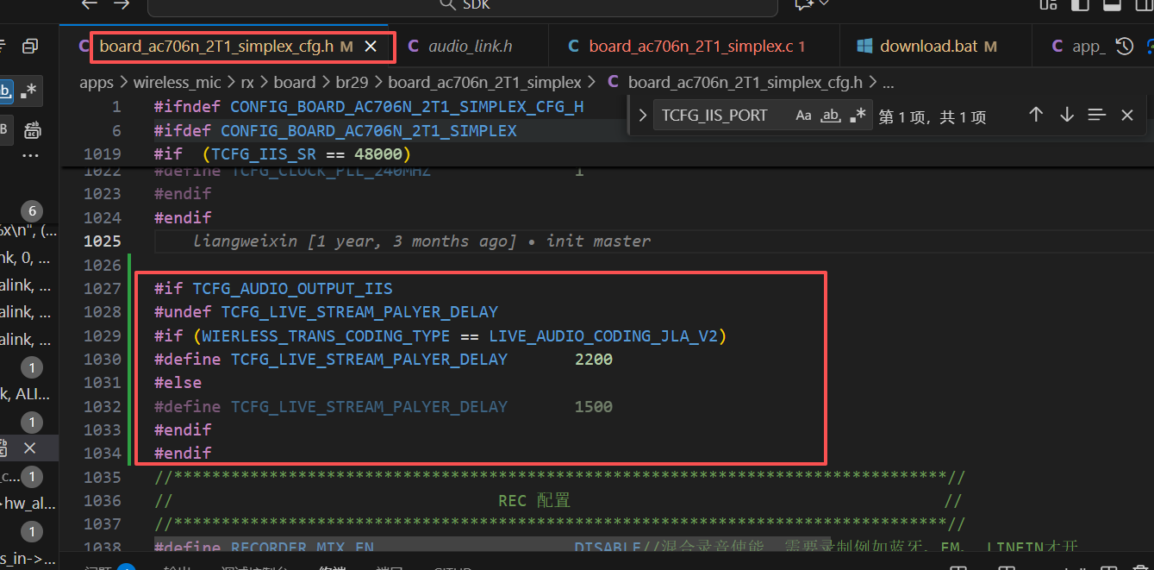
Task: Open the apps breadcrumb
Action: [97, 83]
